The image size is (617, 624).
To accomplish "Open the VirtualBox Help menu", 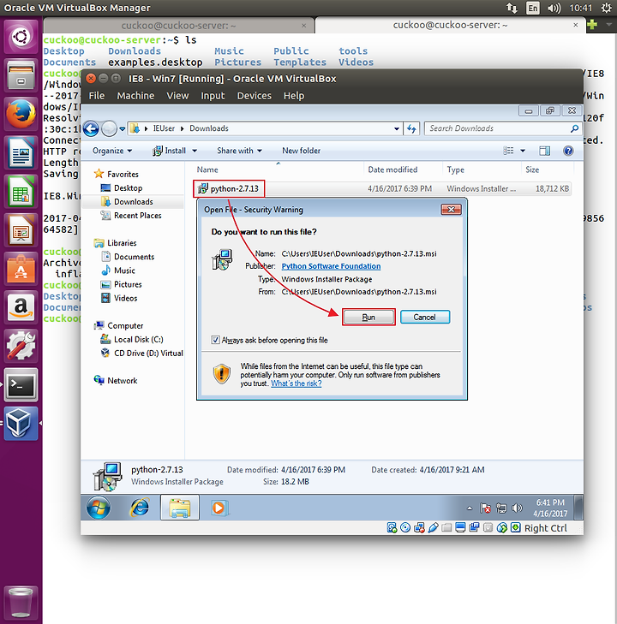I will tap(294, 96).
